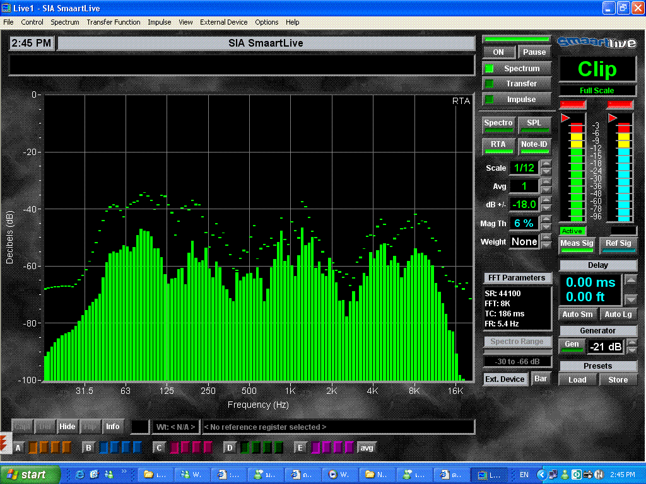Screen dimensions: 646x484
Task: Increase Scale with its up arrow
Action: (546, 164)
